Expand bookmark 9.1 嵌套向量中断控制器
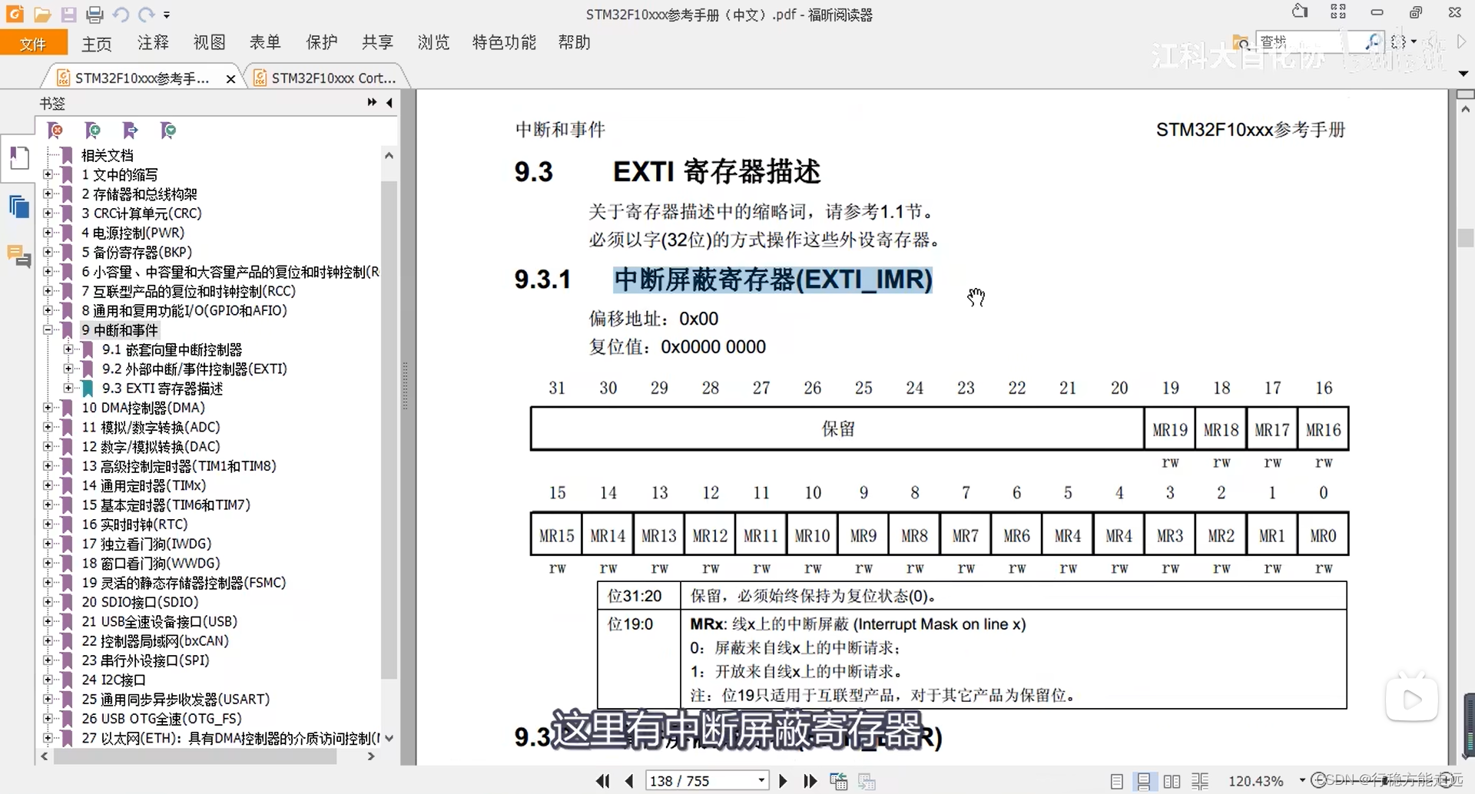Image resolution: width=1475 pixels, height=794 pixels. pos(68,349)
